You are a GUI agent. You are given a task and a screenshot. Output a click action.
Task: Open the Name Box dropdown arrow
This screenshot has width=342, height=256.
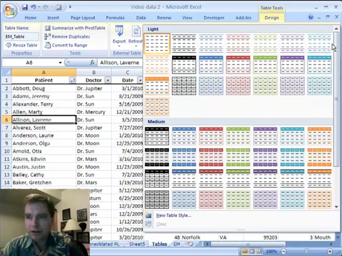[60, 63]
